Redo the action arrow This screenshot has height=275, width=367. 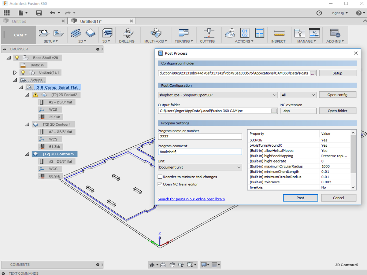click(68, 13)
